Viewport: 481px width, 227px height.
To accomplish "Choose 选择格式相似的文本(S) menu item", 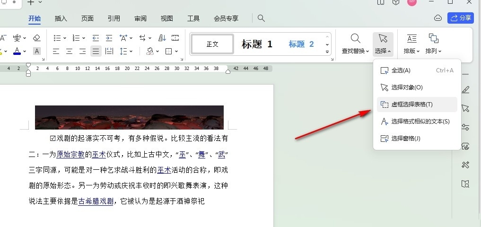I will [417, 122].
